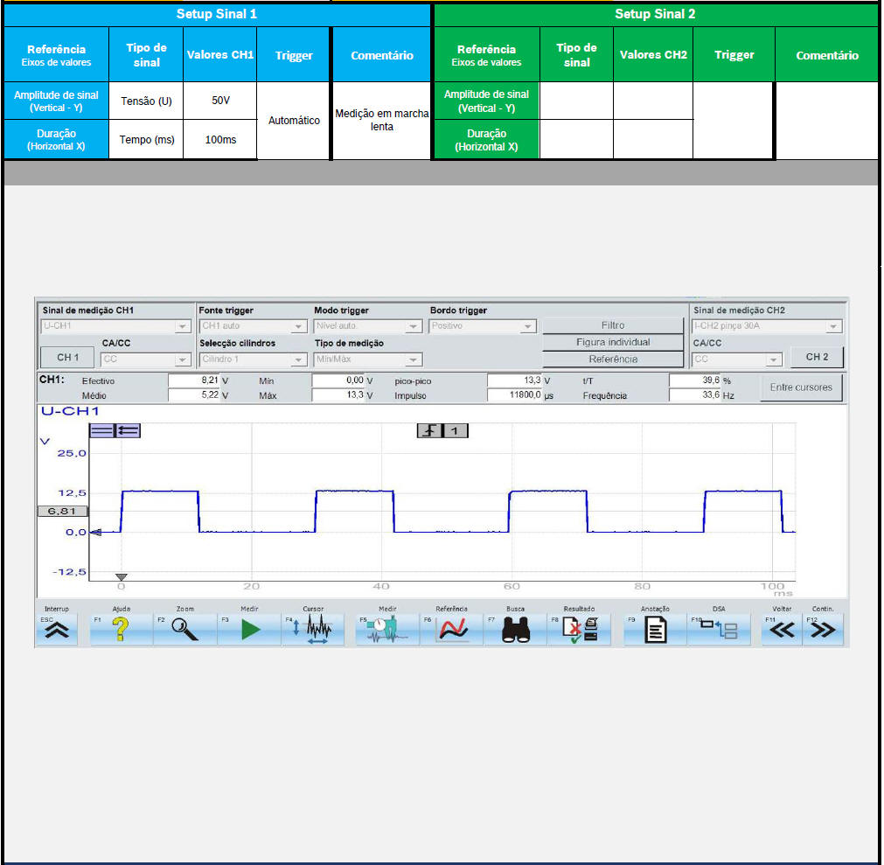This screenshot has width=884, height=865.
Task: Click the DSA F10 icon
Action: coord(720,629)
